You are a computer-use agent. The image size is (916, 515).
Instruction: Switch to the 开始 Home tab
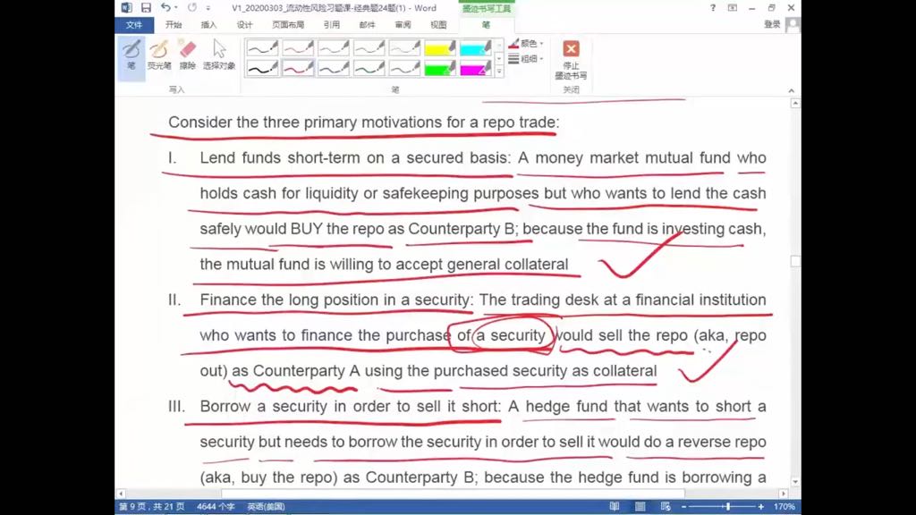pyautogui.click(x=174, y=24)
